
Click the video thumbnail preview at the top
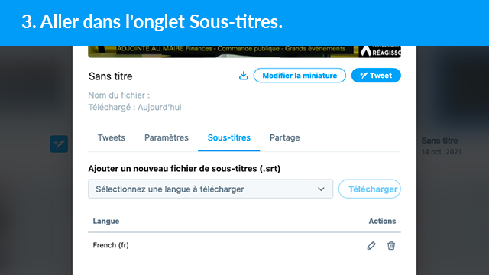click(x=244, y=51)
